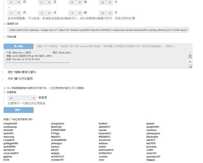The width and height of the screenshot is (203, 163).
Task: Expand the end hour dropdown showing 13
Action: pyautogui.click(x=75, y=13)
